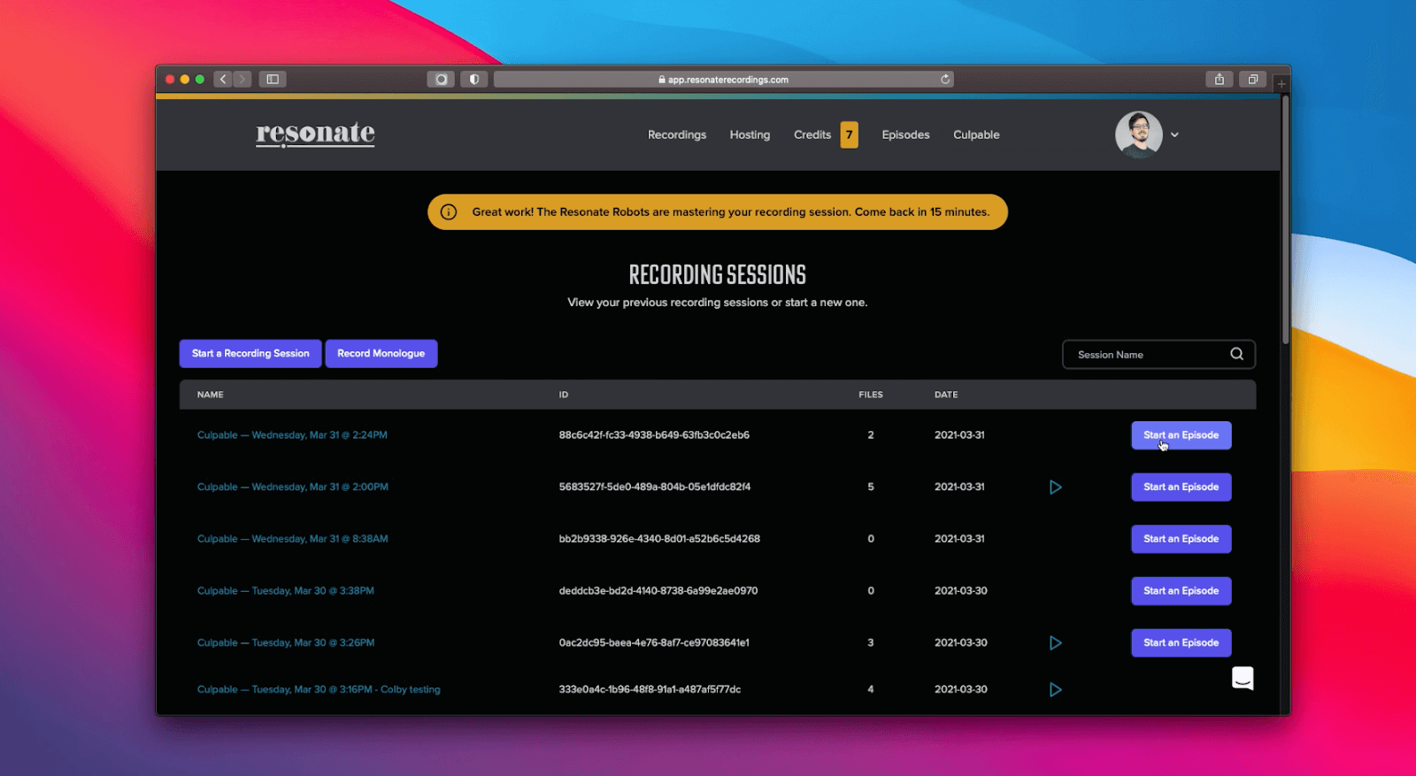The image size is (1416, 776).
Task: Open session Culpable Wednesday Mar 31 8:38AM
Action: point(293,538)
